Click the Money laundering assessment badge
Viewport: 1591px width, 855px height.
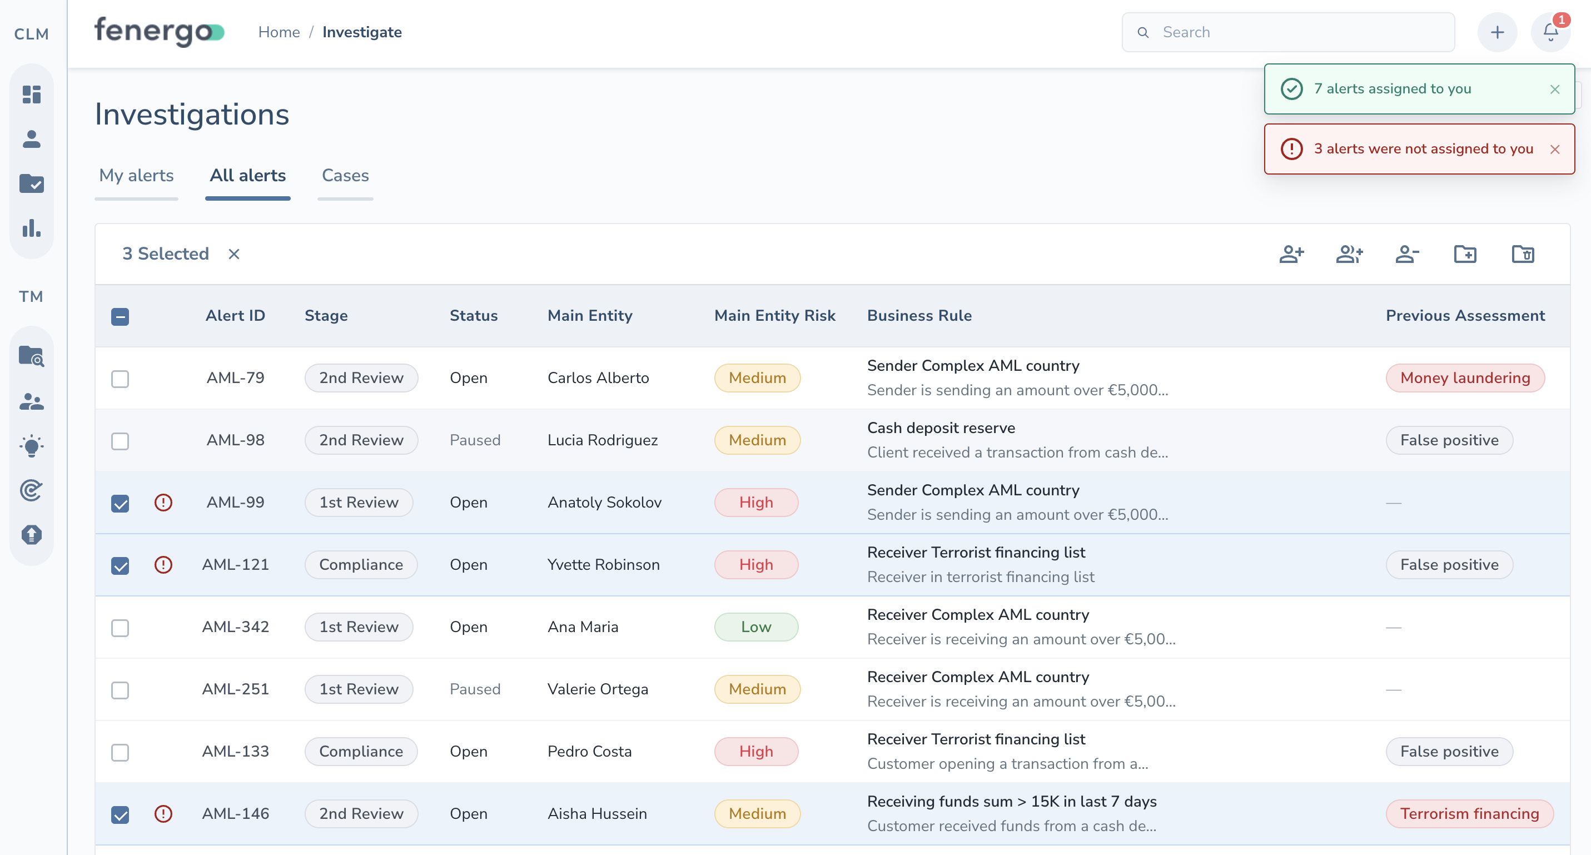coord(1465,378)
